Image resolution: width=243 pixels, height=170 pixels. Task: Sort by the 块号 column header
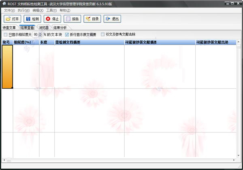point(7,42)
